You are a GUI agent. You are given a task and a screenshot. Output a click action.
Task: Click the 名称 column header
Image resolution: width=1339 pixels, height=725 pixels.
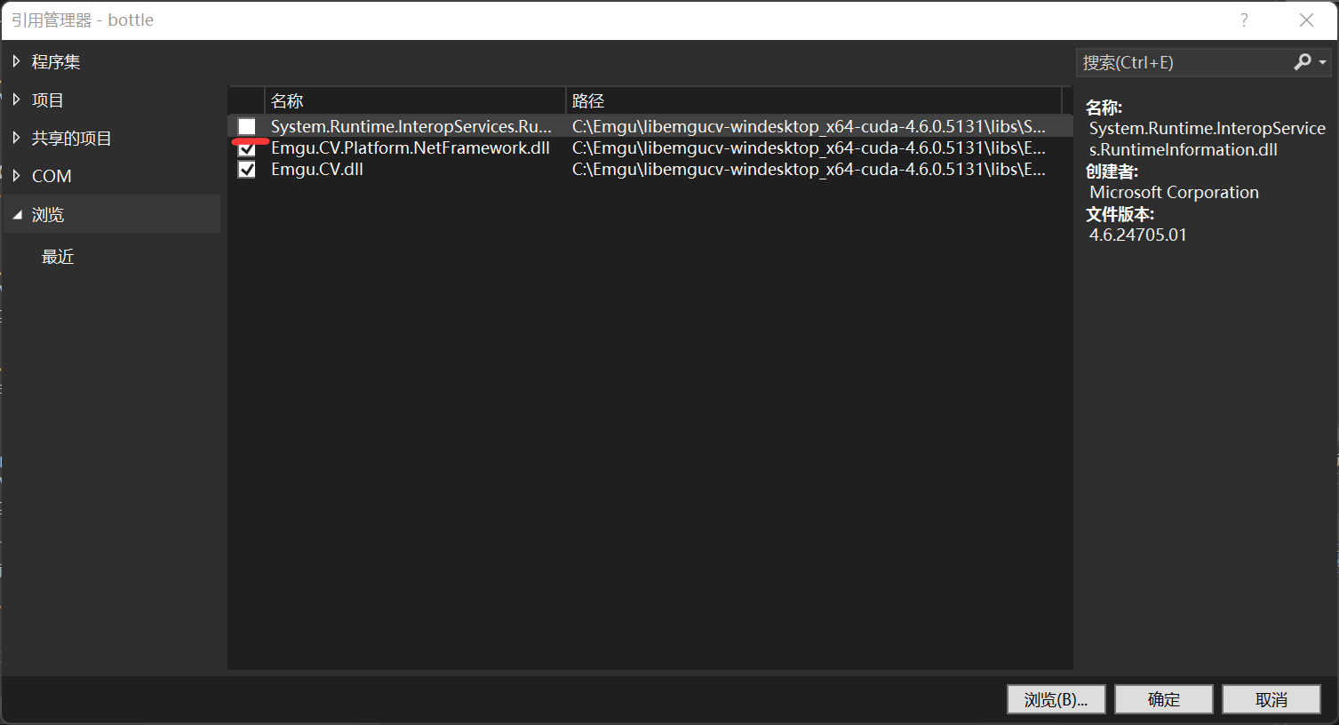pyautogui.click(x=287, y=100)
